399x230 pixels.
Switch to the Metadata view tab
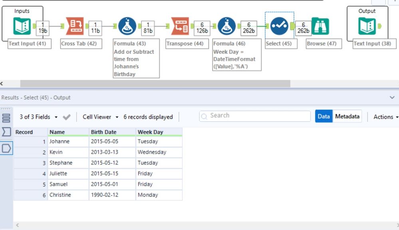click(347, 116)
